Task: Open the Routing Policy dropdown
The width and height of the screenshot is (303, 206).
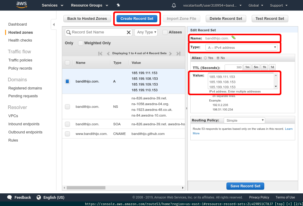Action: click(244, 120)
